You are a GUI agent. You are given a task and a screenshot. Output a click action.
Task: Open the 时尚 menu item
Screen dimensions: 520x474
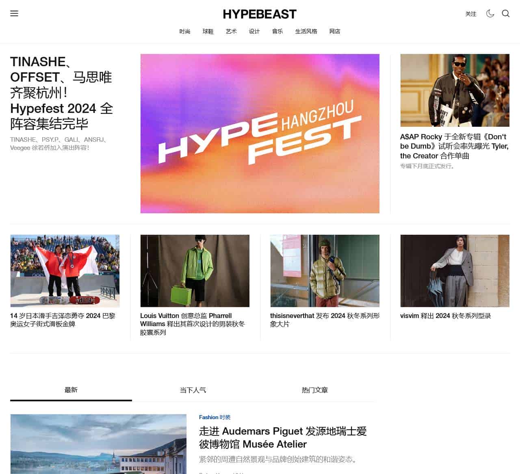pos(185,31)
